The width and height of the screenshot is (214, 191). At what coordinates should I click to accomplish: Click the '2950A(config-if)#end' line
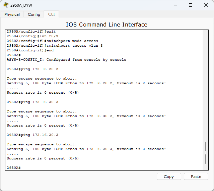(30, 50)
